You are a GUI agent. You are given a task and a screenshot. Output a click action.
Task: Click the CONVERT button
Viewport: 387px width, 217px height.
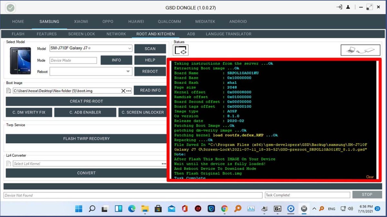[x=86, y=173]
